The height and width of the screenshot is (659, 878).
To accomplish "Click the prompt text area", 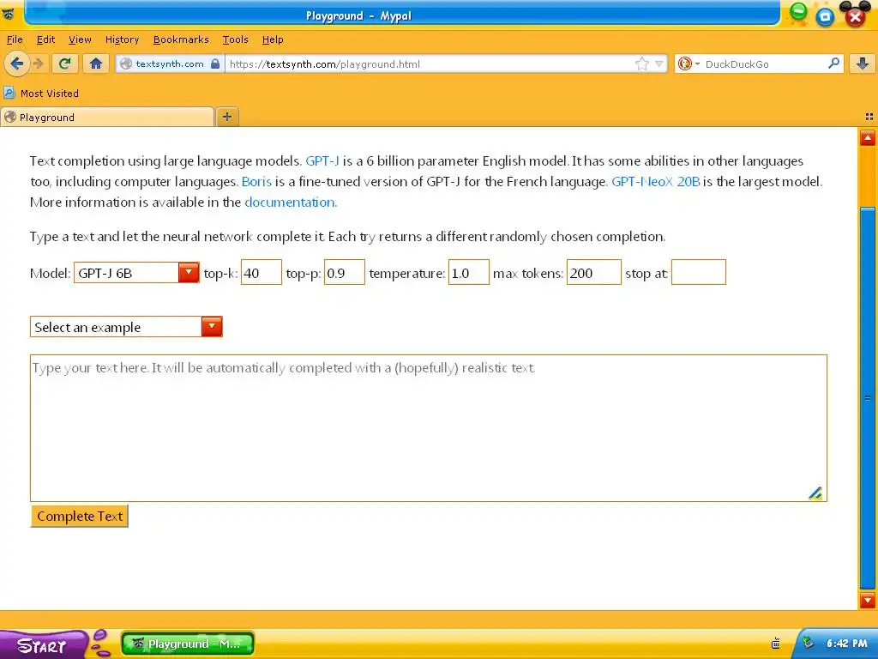I will click(429, 428).
